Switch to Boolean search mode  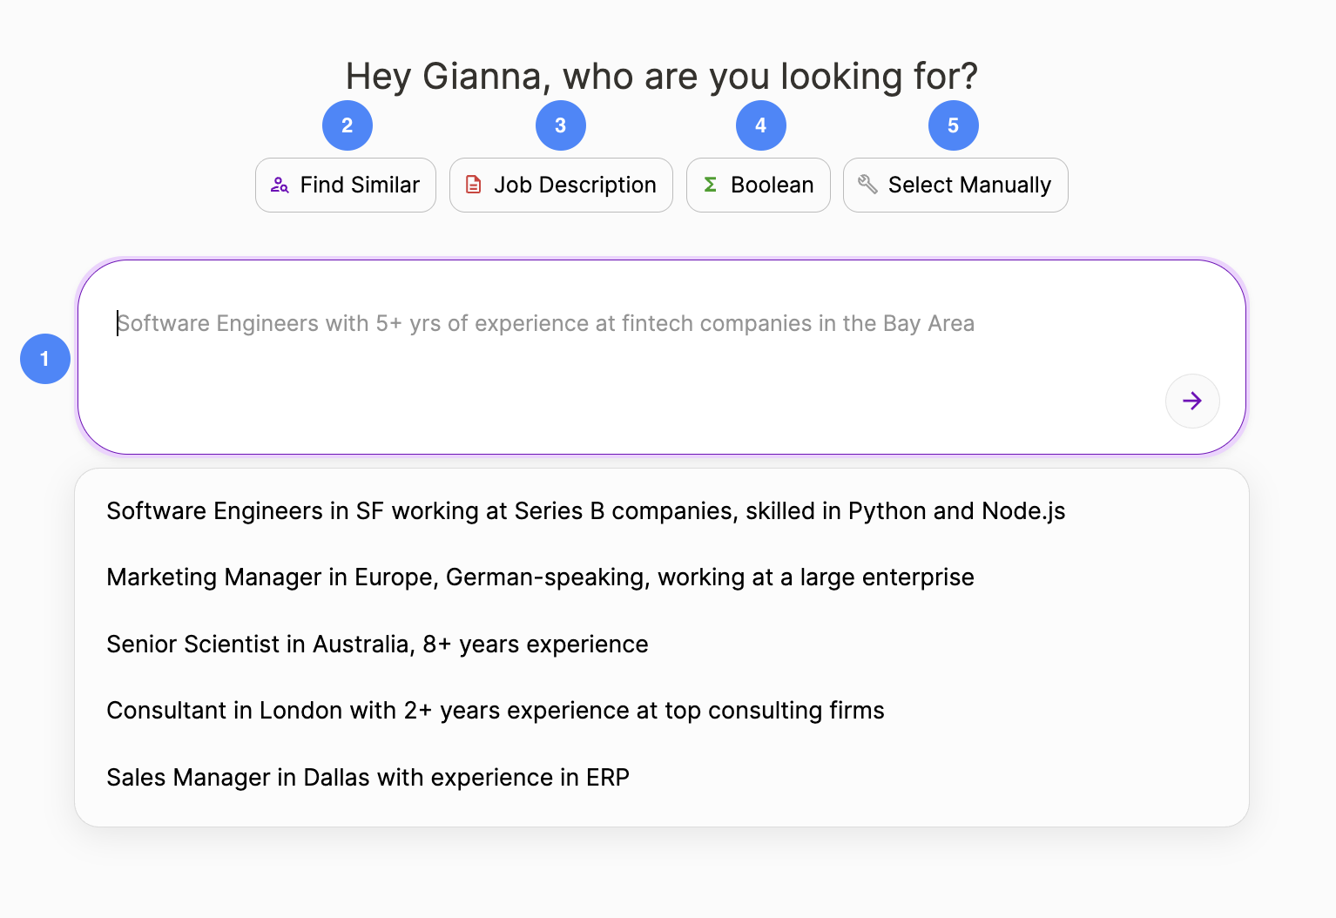coord(759,185)
